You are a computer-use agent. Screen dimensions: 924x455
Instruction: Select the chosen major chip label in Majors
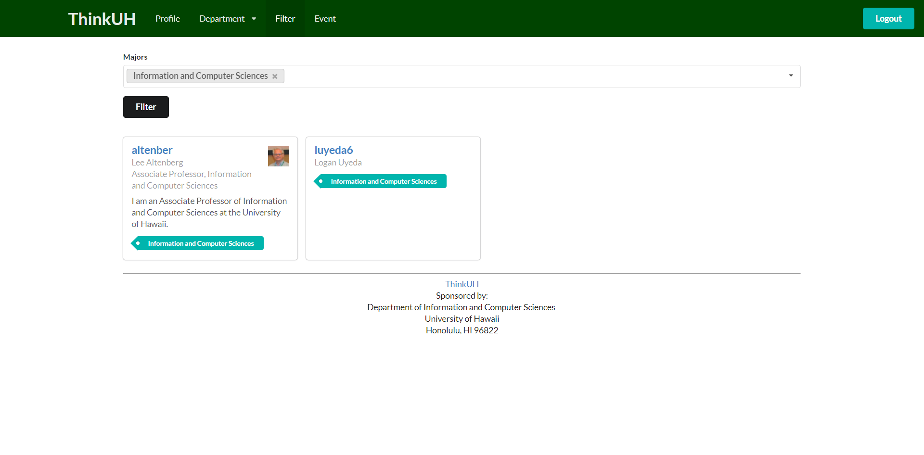click(x=200, y=76)
